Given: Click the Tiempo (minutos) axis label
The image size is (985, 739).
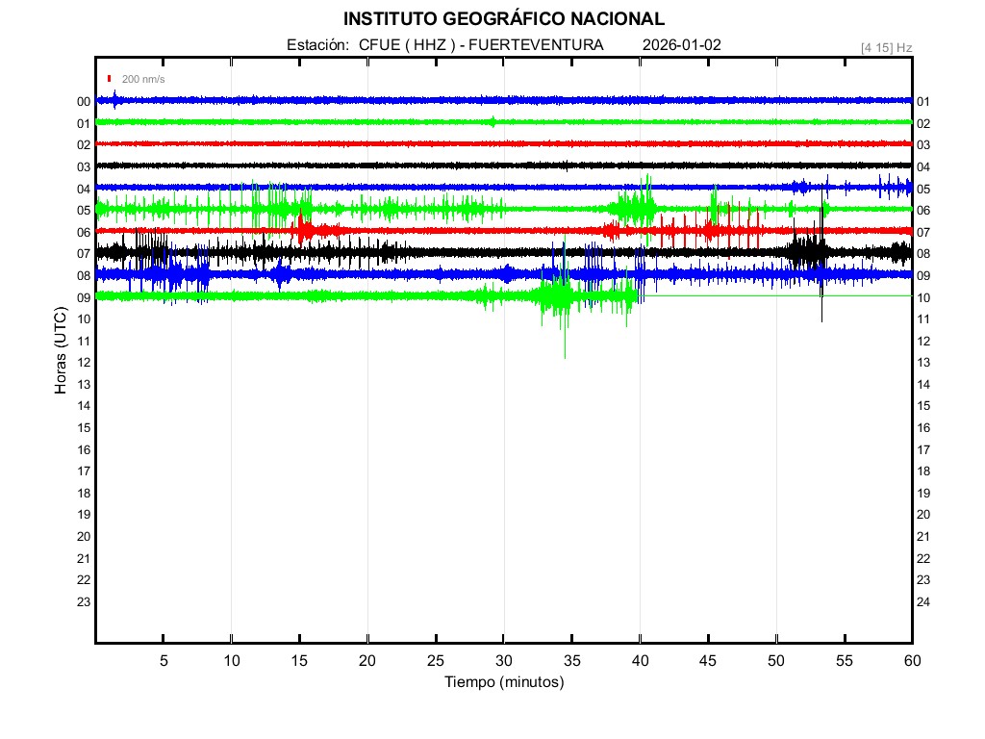Looking at the screenshot, I should [x=503, y=682].
